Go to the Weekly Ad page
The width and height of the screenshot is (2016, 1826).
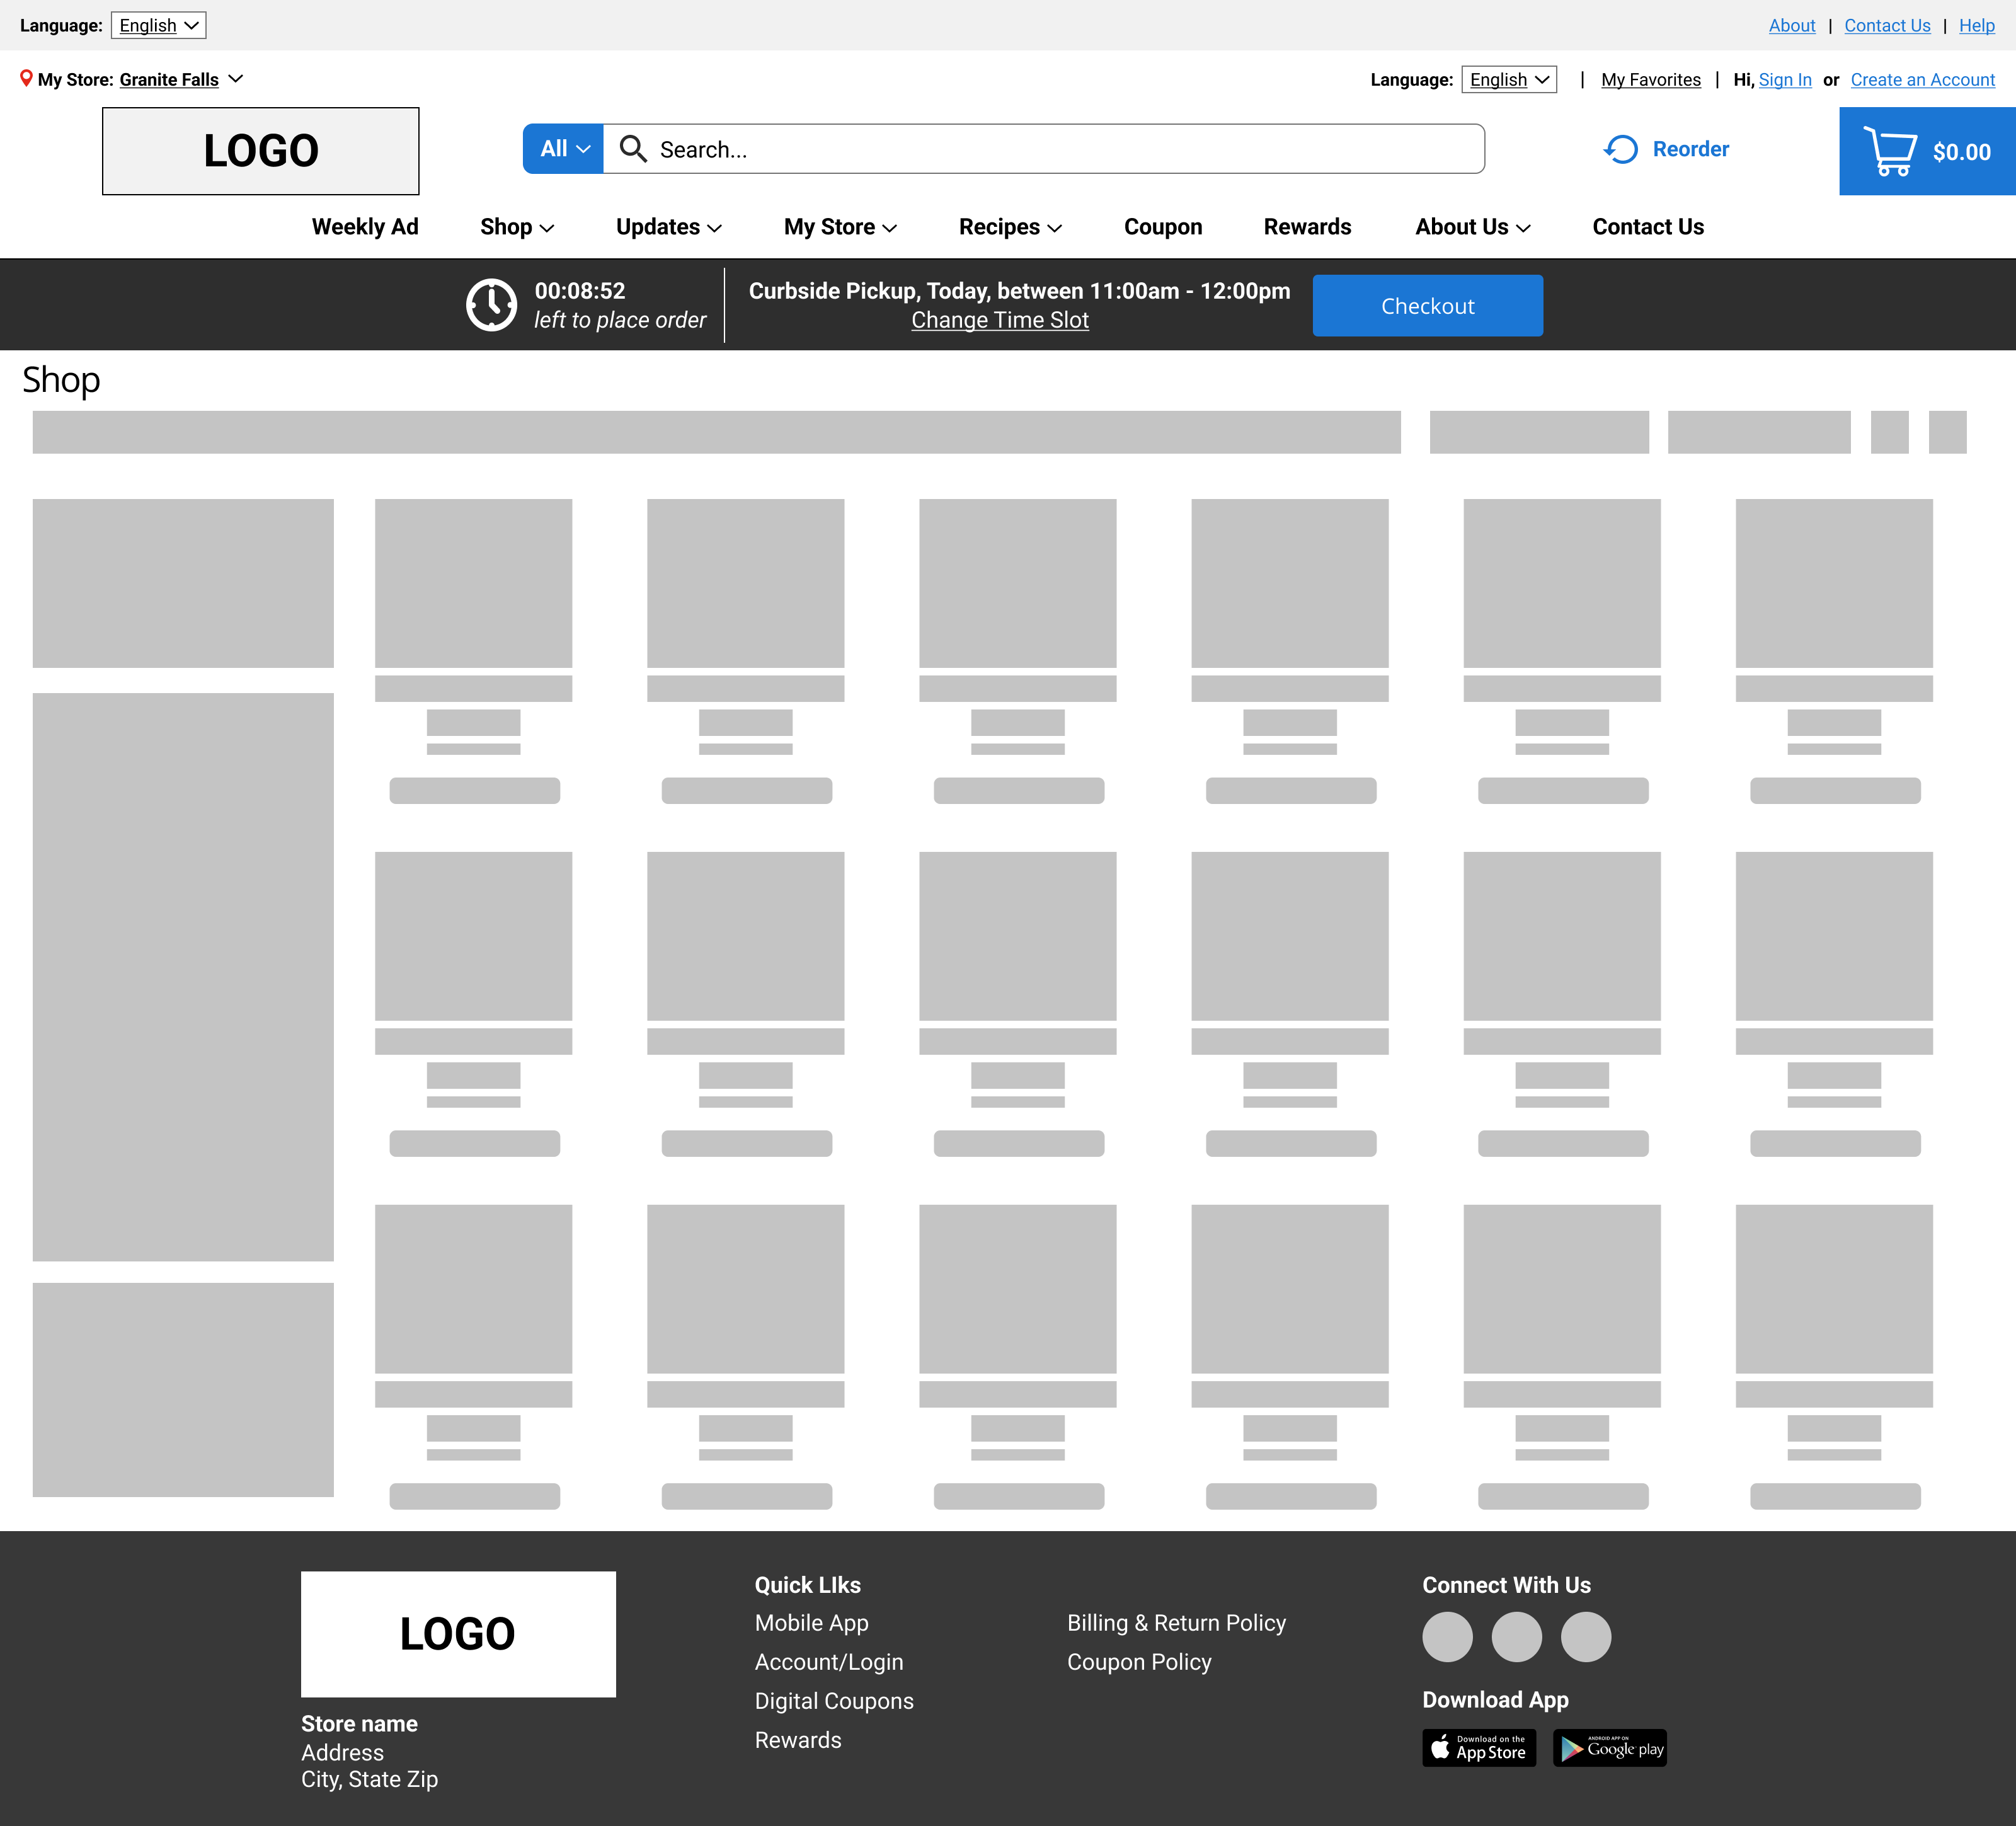tap(365, 227)
